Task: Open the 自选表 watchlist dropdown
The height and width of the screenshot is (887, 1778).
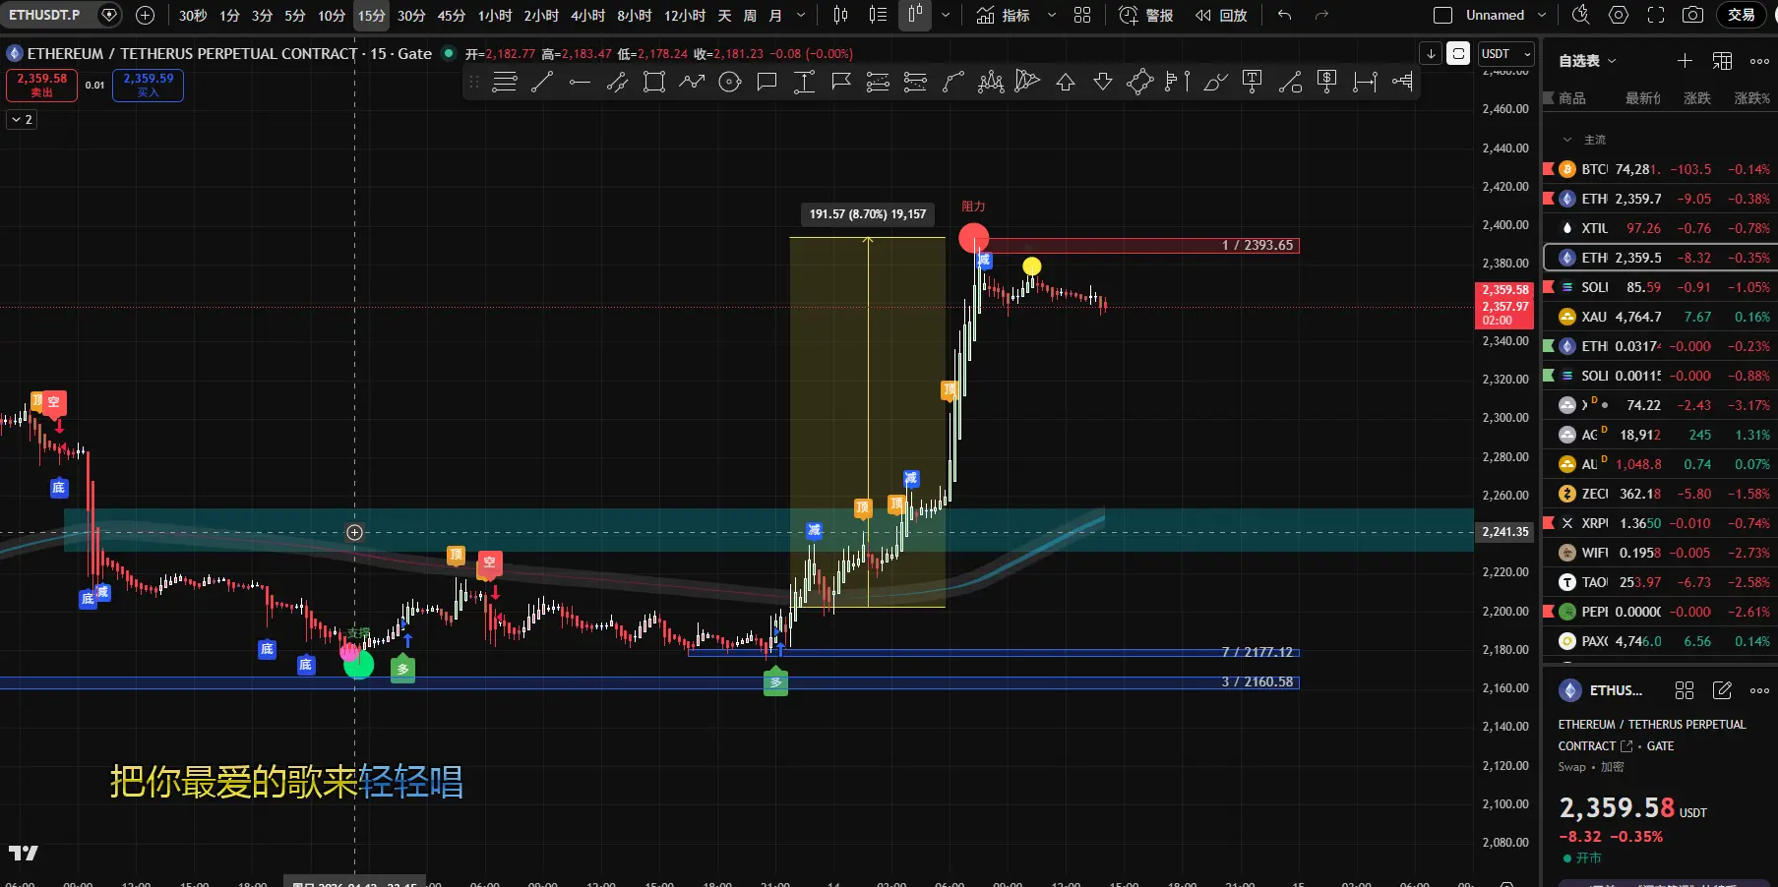Action: (x=1587, y=61)
